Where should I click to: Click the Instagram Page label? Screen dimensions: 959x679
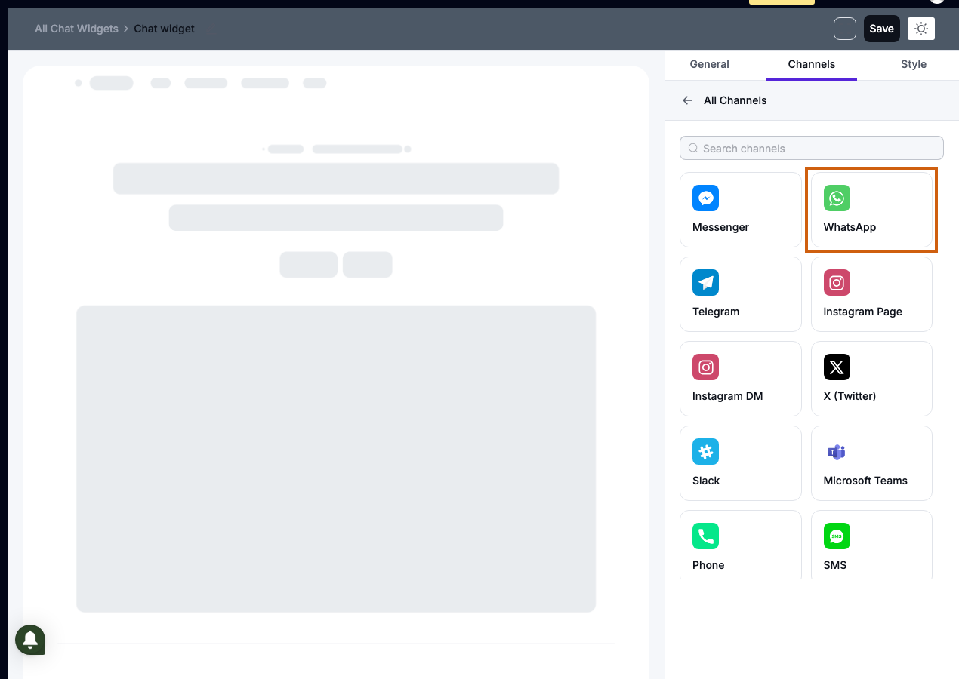862,312
